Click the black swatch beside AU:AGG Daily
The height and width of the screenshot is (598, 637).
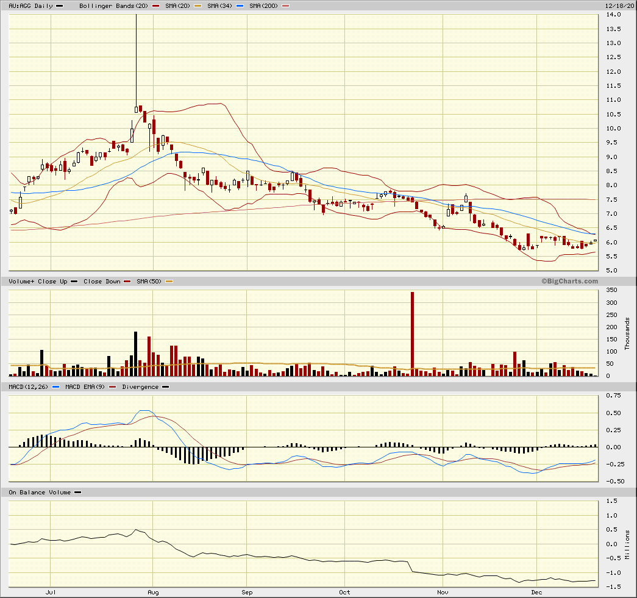(x=59, y=6)
